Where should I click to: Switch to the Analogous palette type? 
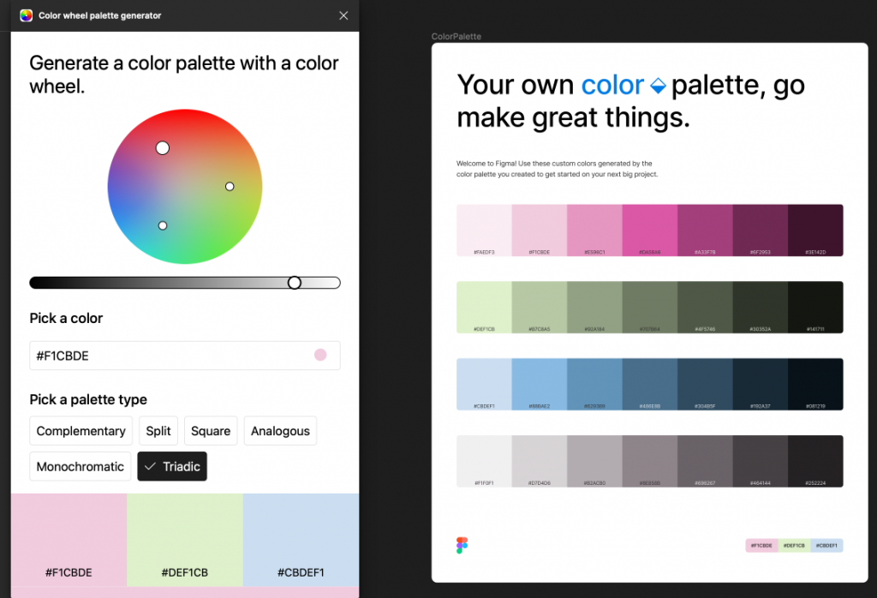(280, 431)
